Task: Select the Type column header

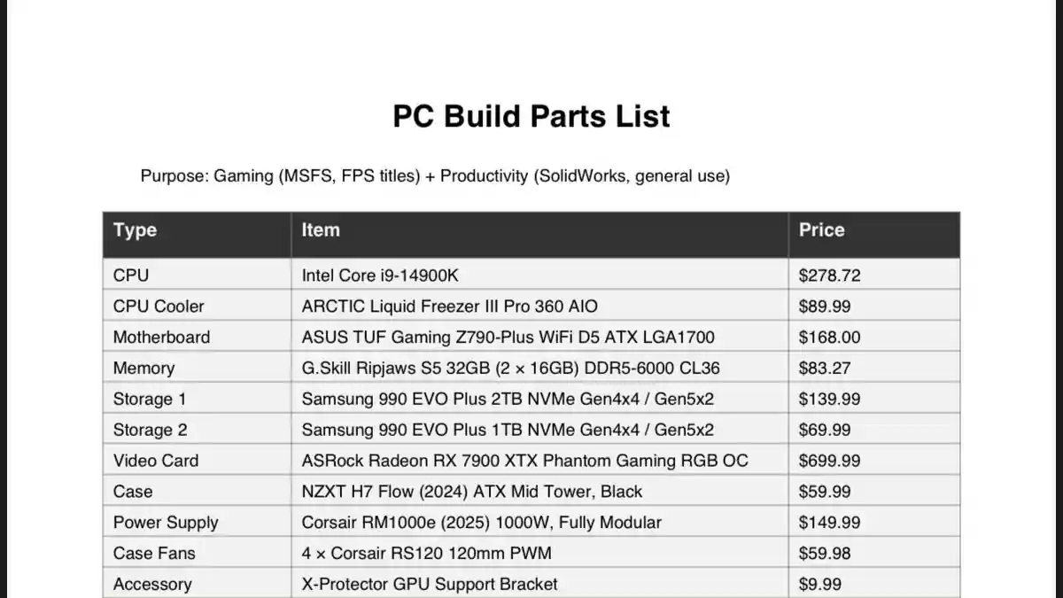Action: 136,230
